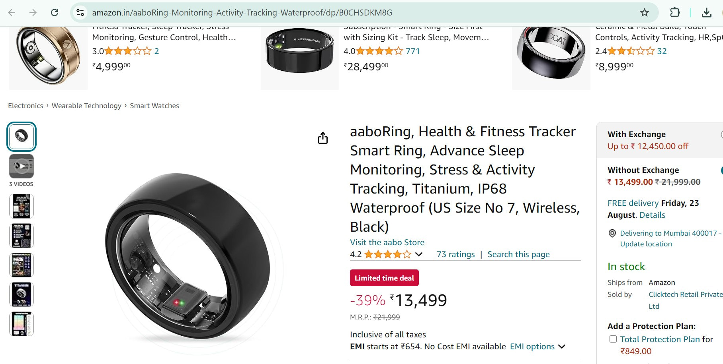Bookmark this page with star icon
Image resolution: width=723 pixels, height=364 pixels.
pos(644,13)
